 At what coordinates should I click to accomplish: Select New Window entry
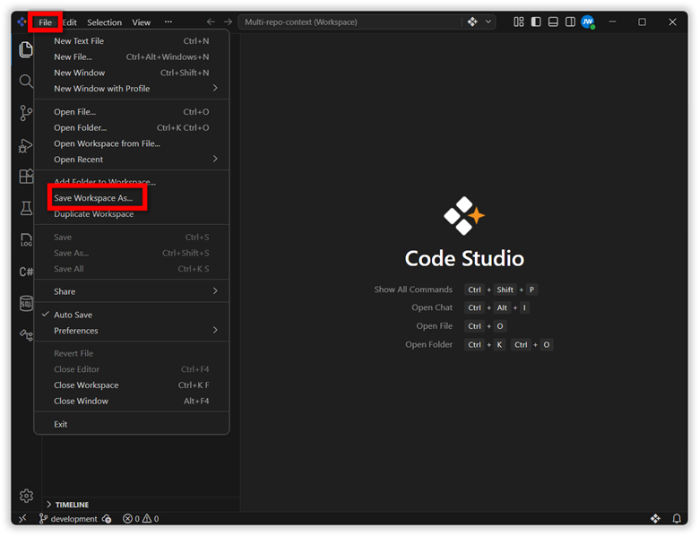point(132,73)
